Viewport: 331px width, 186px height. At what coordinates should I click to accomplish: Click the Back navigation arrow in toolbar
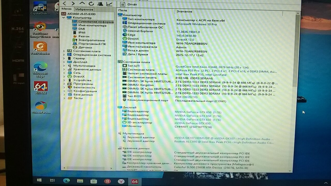pyautogui.click(x=64, y=3)
